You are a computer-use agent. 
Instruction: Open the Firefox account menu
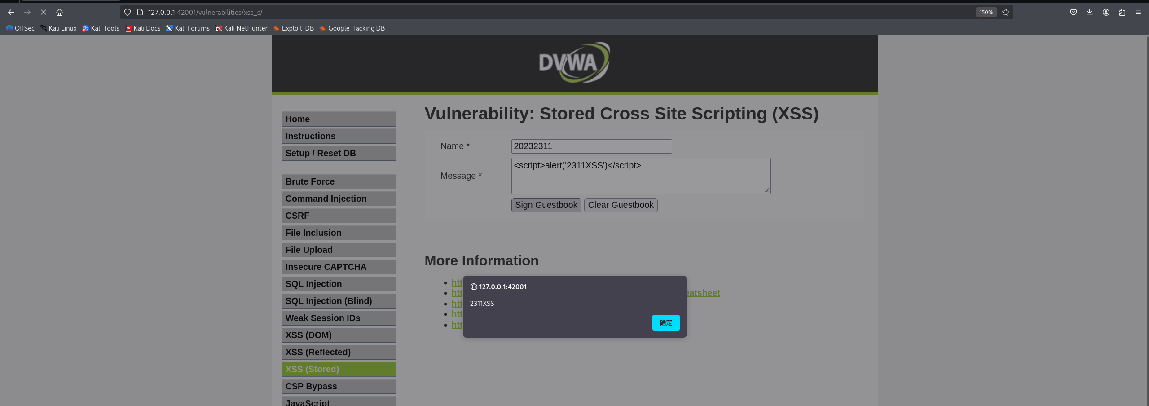1106,12
